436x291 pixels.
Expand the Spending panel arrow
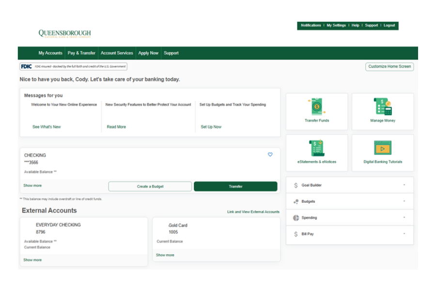point(404,218)
